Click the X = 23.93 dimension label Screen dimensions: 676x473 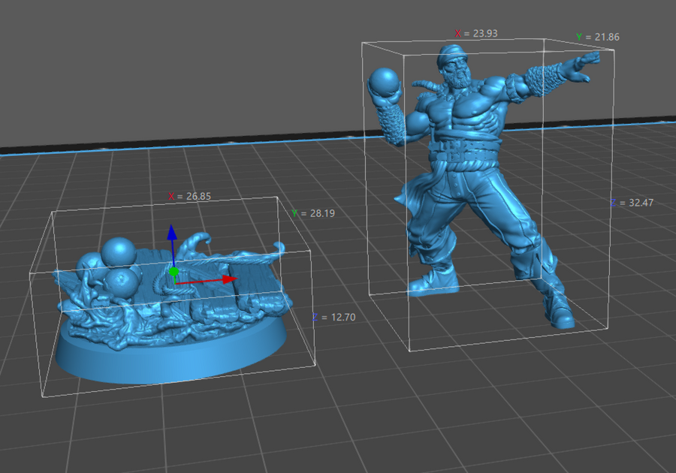(476, 34)
